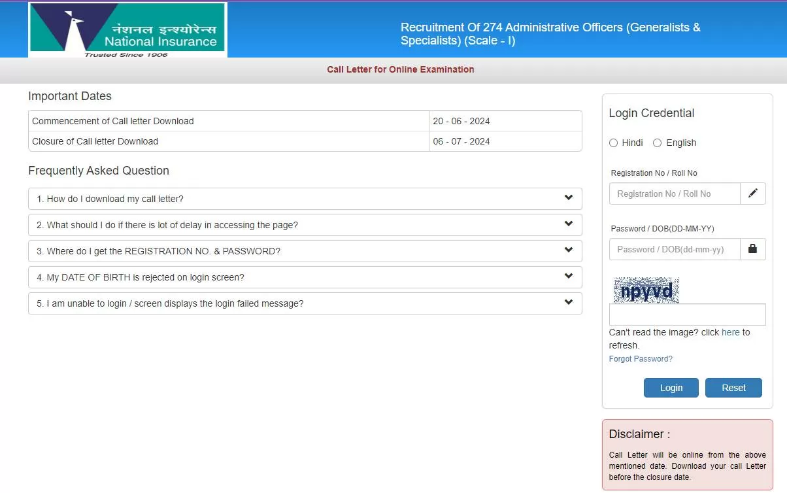Focus the Registration No / Roll No field

point(674,194)
